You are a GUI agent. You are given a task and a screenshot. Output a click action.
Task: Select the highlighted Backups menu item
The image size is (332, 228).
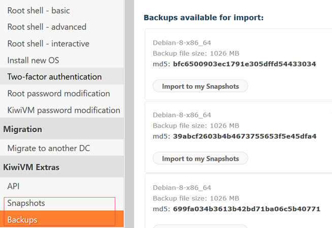point(22,220)
